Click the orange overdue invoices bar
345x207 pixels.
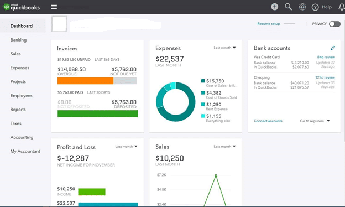click(x=85, y=81)
